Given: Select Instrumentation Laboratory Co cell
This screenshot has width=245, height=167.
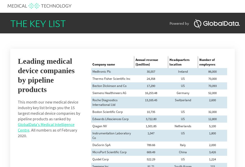Looking at the screenshot, I should point(112,136).
